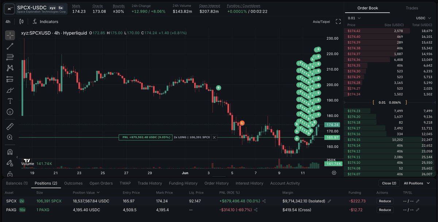This screenshot has height=222, width=438.
Task: Share the PAXG position PNL
Action: pyautogui.click(x=255, y=210)
